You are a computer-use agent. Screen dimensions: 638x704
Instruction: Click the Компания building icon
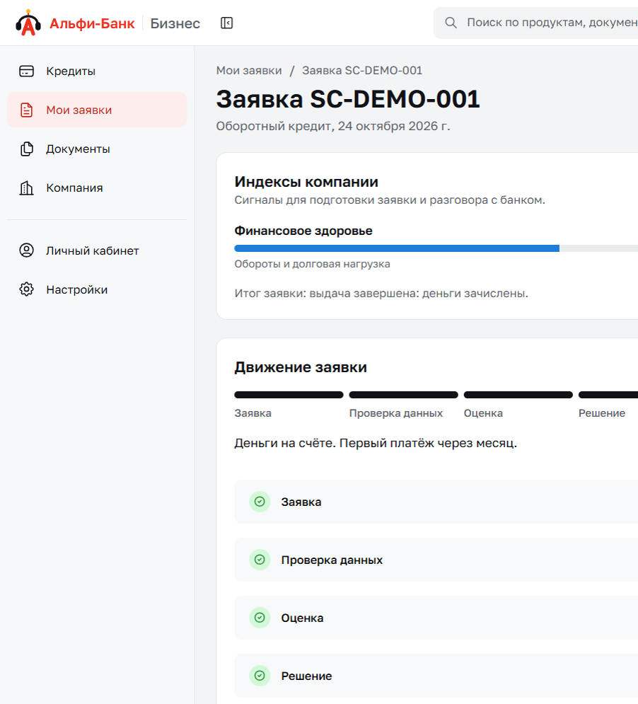click(26, 187)
